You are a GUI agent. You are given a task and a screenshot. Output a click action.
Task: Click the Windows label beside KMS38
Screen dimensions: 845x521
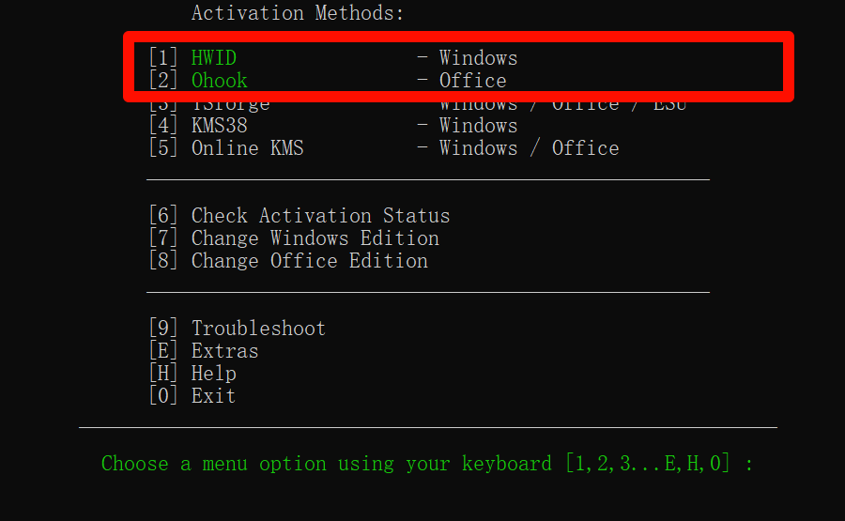coord(478,126)
